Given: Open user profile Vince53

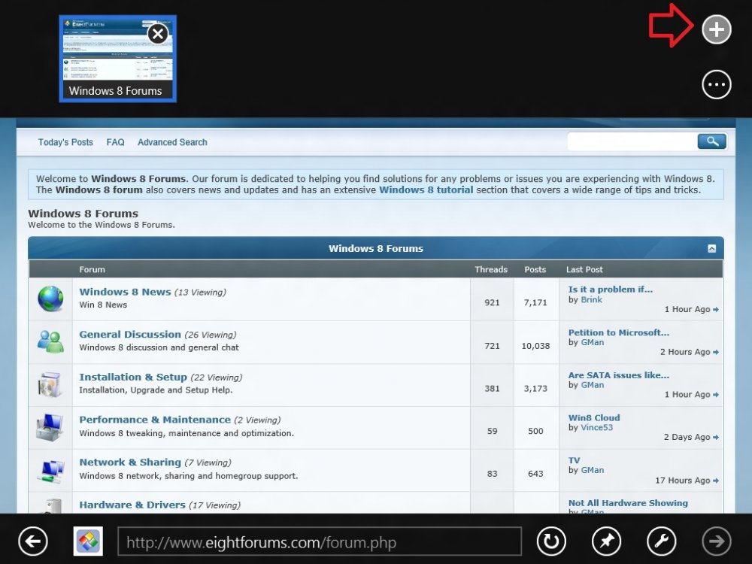Looking at the screenshot, I should coord(596,427).
